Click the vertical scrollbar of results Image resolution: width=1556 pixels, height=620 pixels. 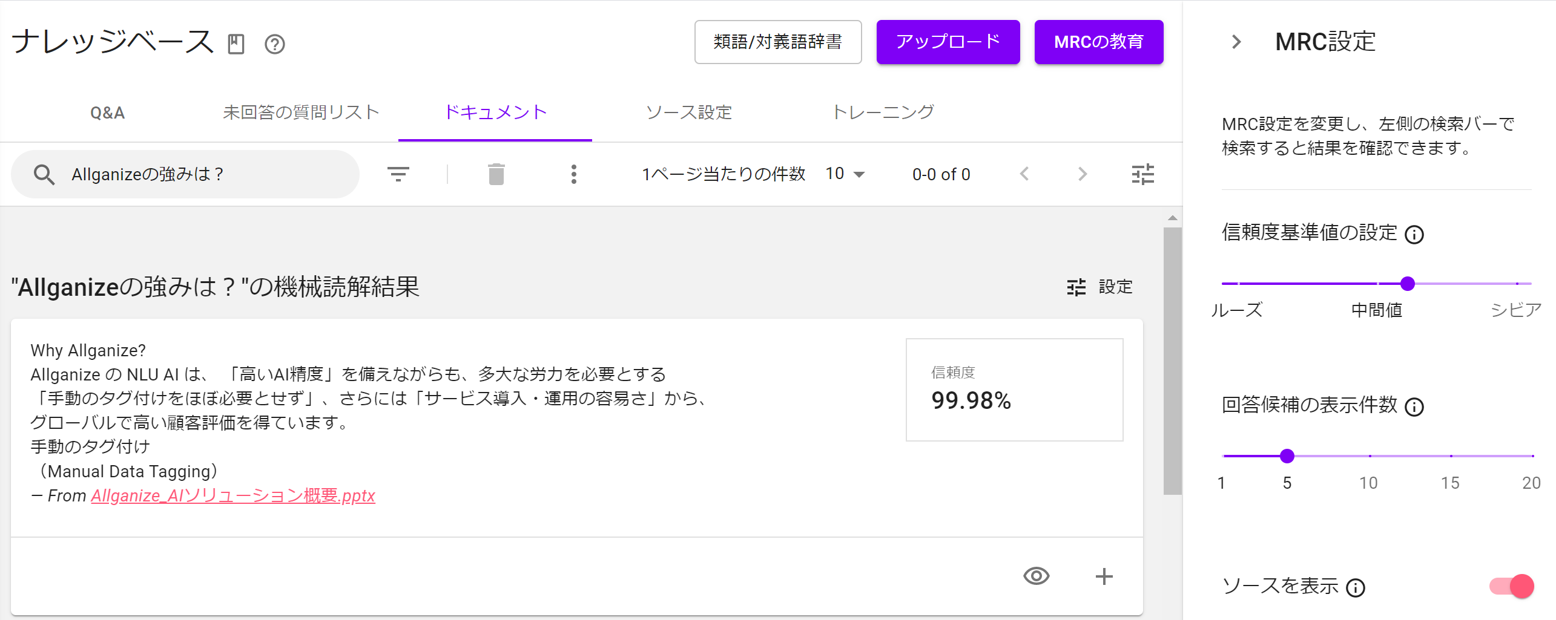[x=1173, y=361]
